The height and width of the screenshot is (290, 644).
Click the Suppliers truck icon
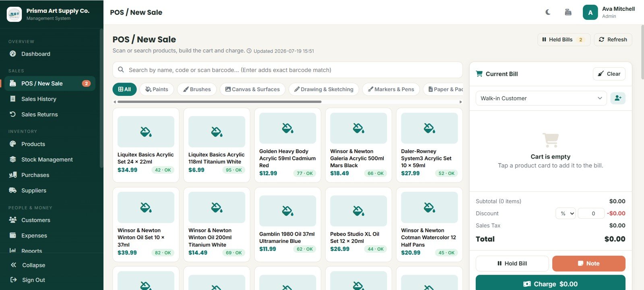coord(13,190)
